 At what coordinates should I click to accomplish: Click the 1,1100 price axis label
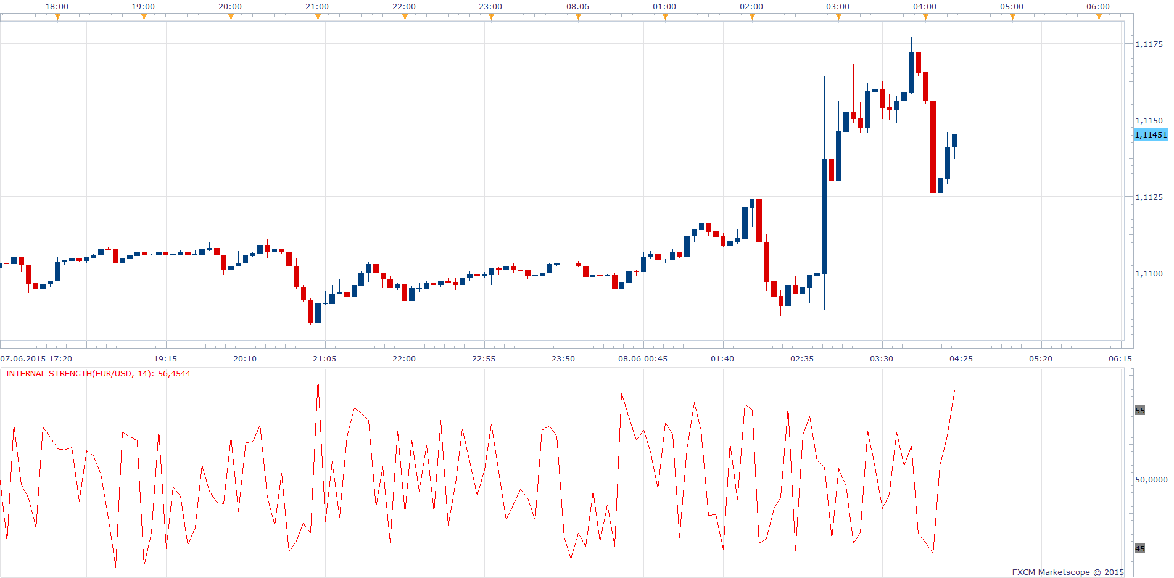click(x=1149, y=274)
